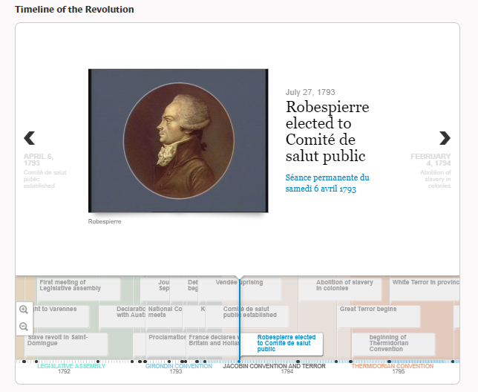Click the 'Robespierre' image caption
The height and width of the screenshot is (392, 478).
[x=105, y=221]
